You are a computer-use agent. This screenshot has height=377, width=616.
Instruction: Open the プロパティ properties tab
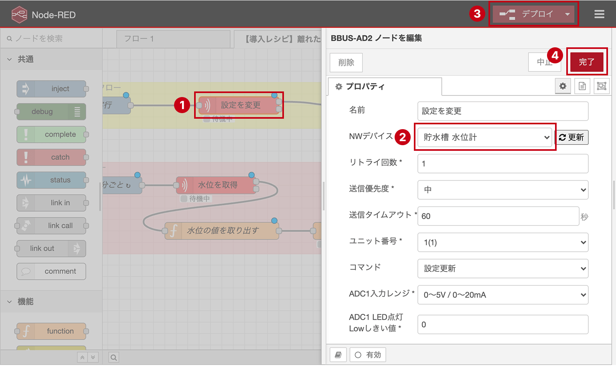pyautogui.click(x=385, y=87)
